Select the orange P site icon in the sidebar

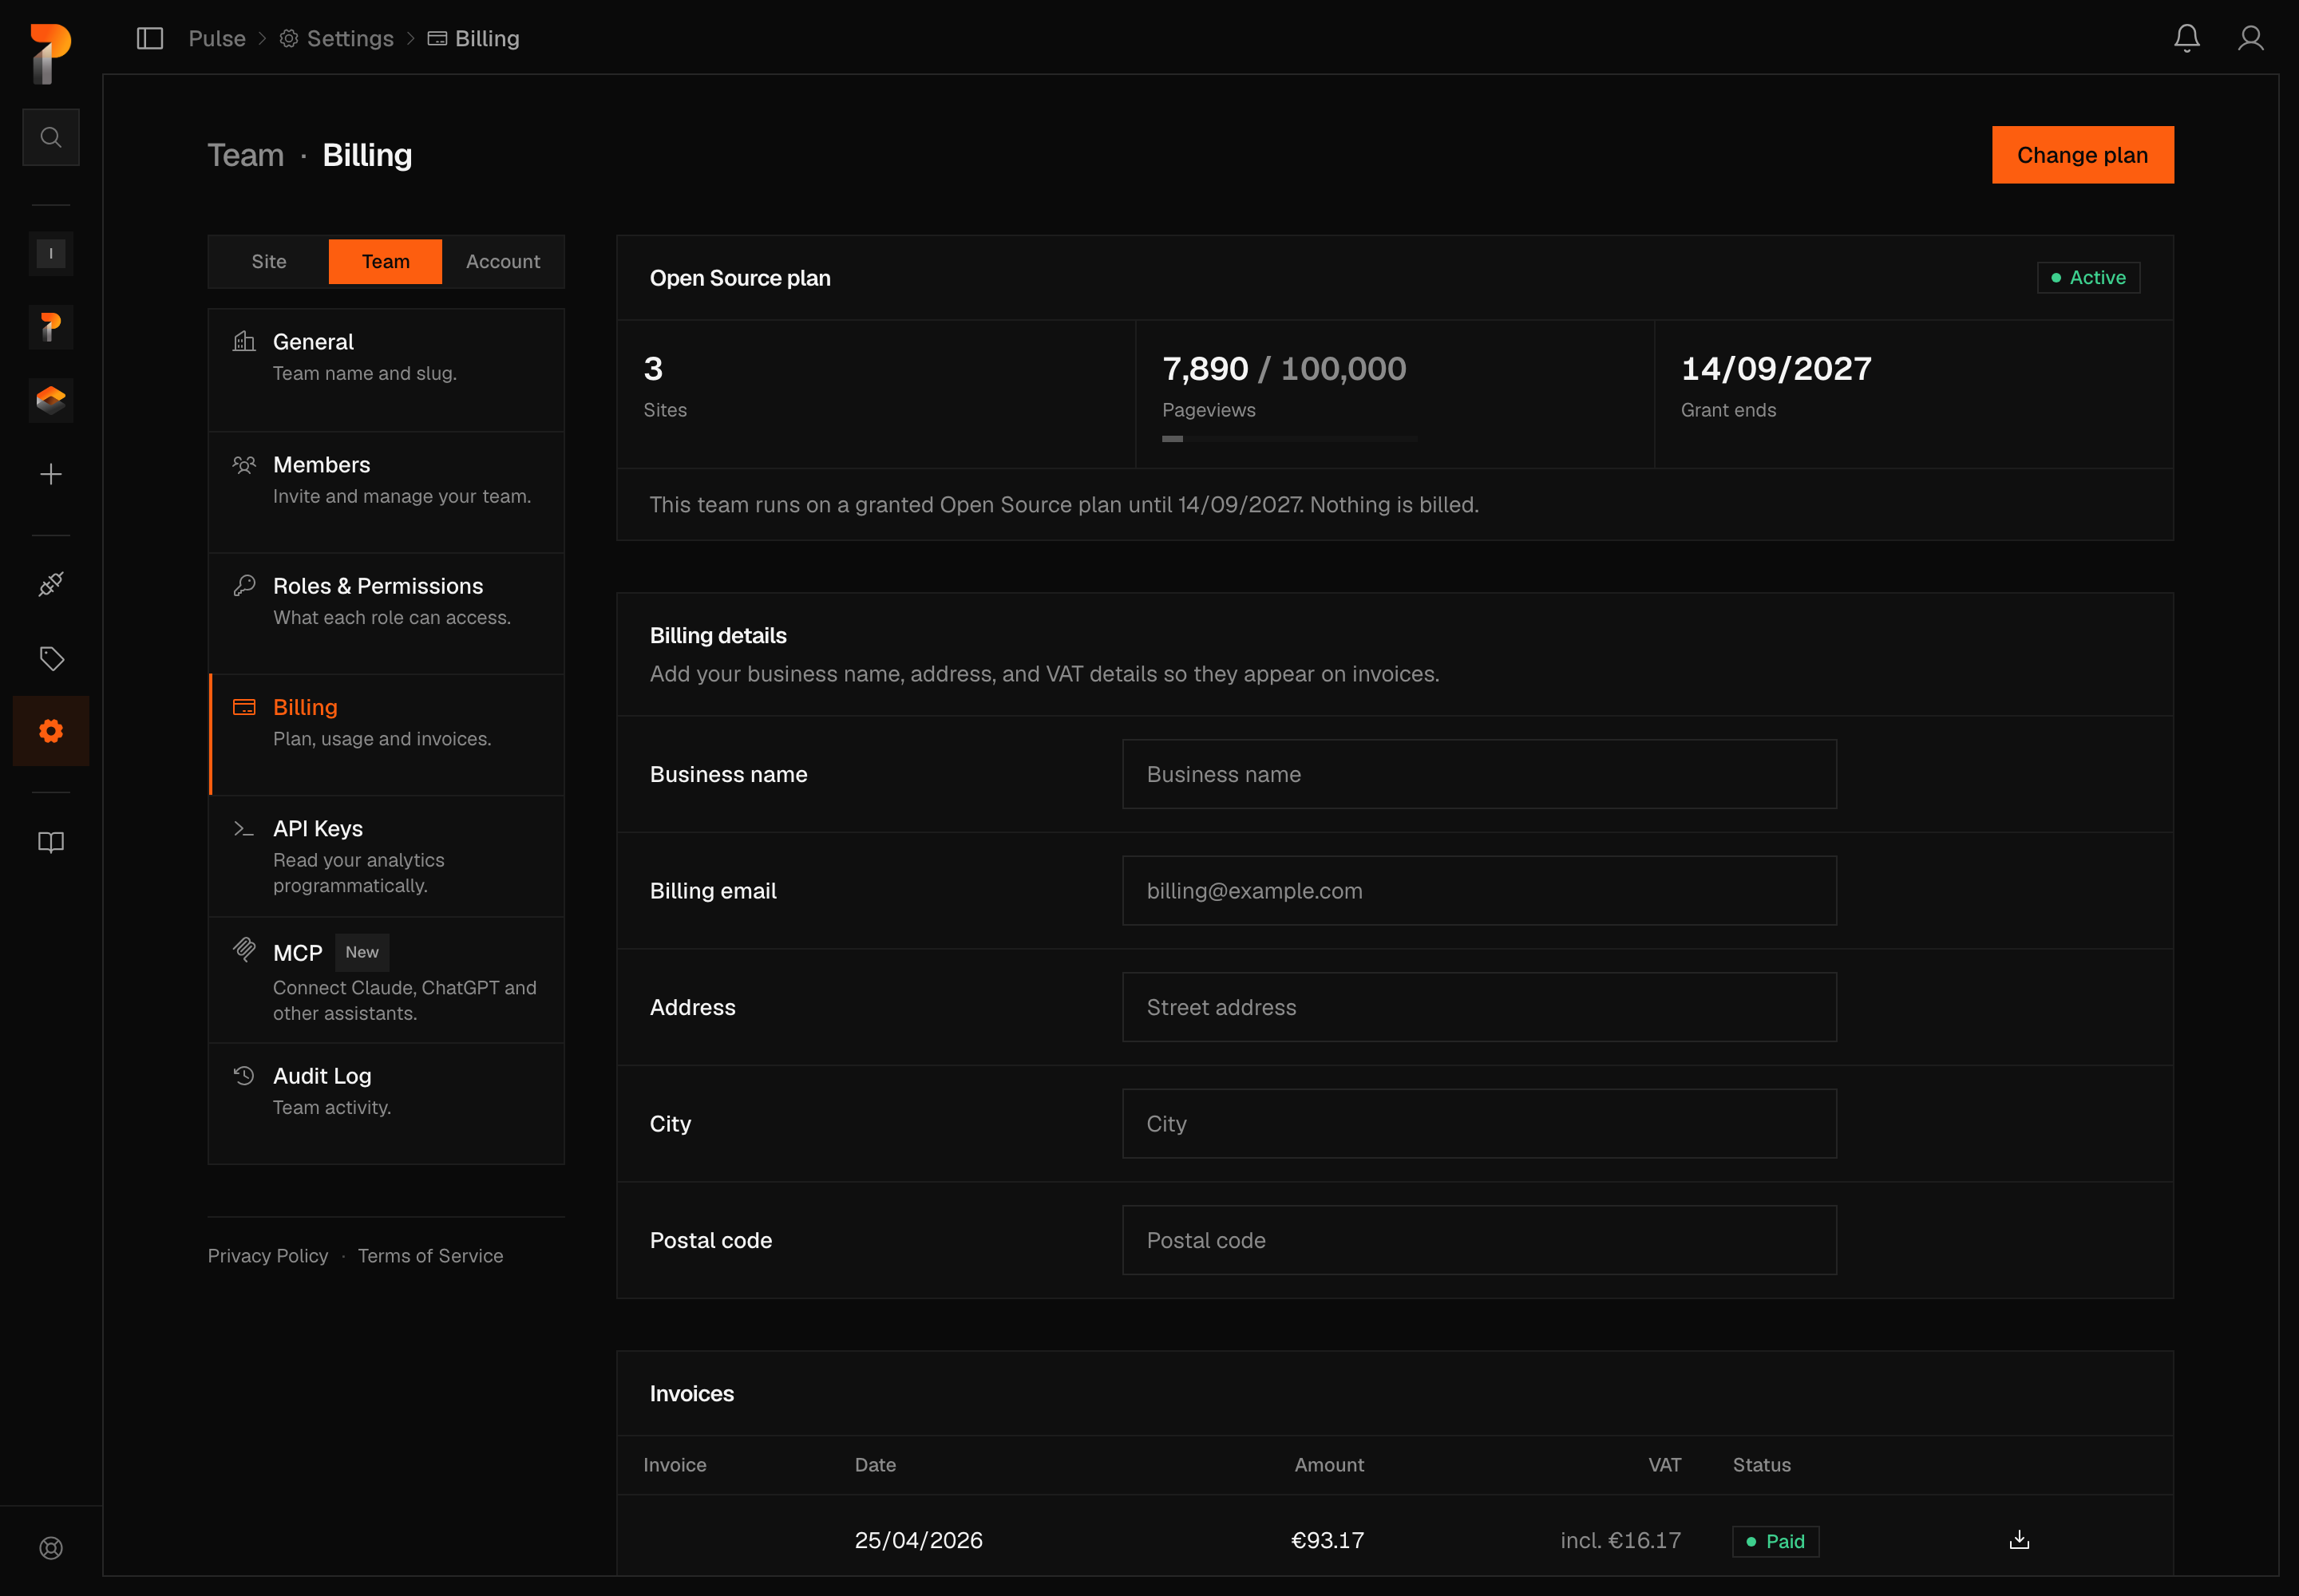point(51,327)
